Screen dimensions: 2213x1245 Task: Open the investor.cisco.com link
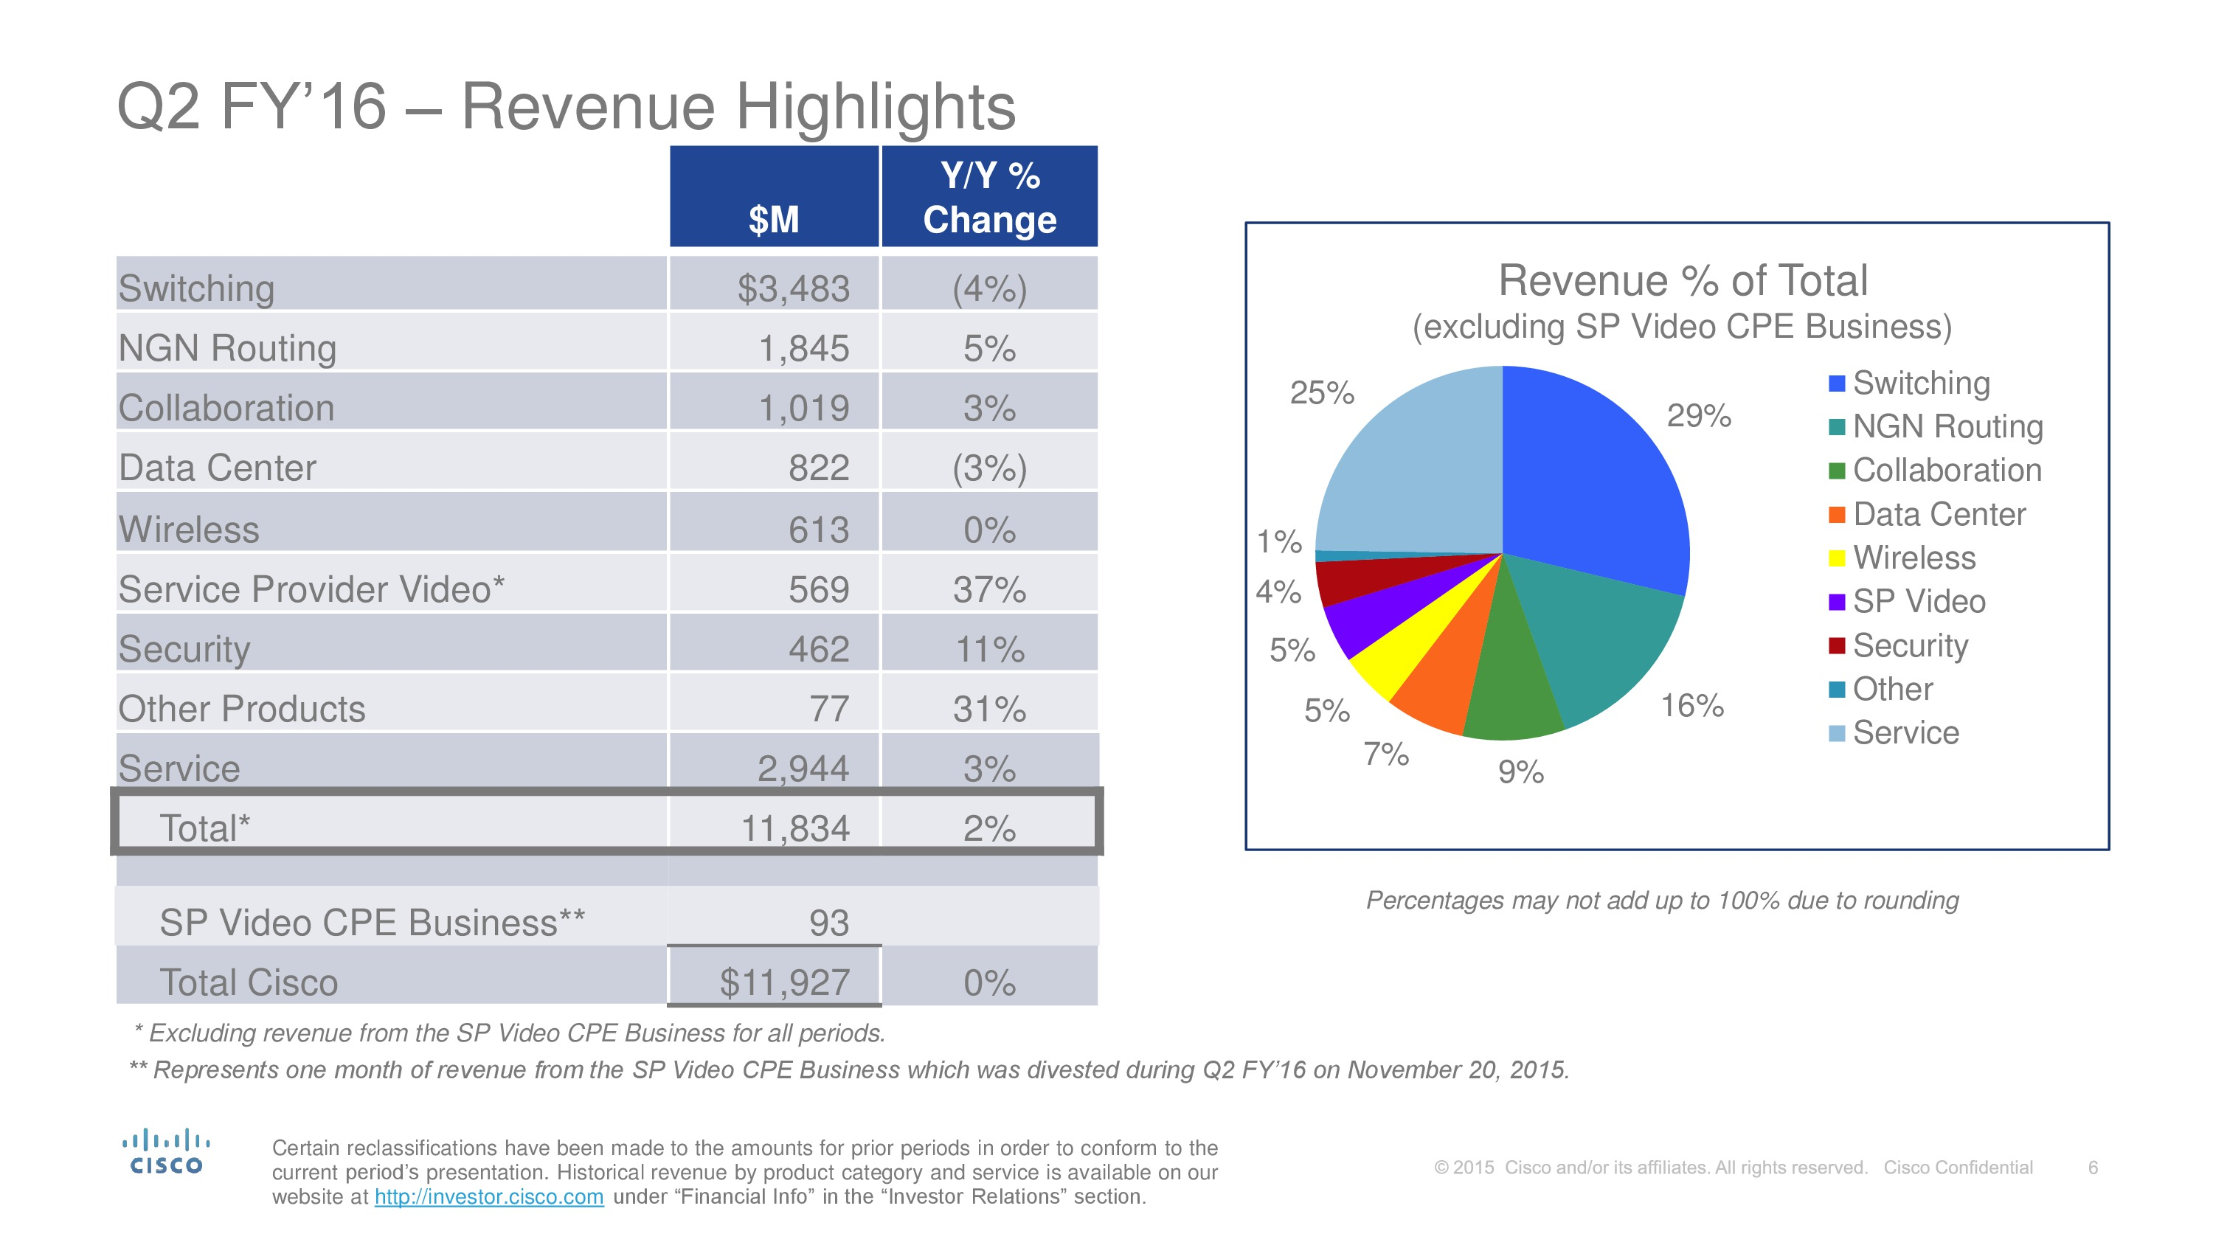pos(489,1196)
